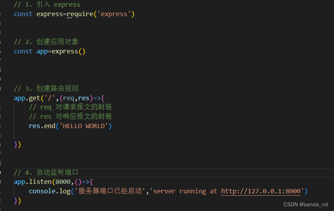
Task: Click the req parameter in the arrow function
Action: tap(69, 98)
